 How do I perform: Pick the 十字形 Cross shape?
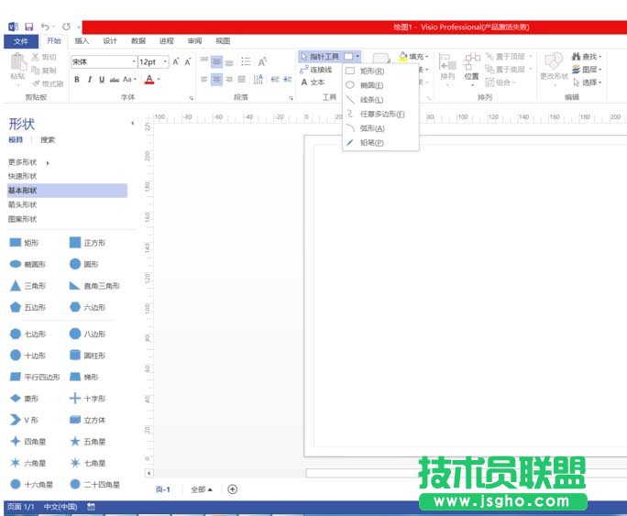click(87, 399)
